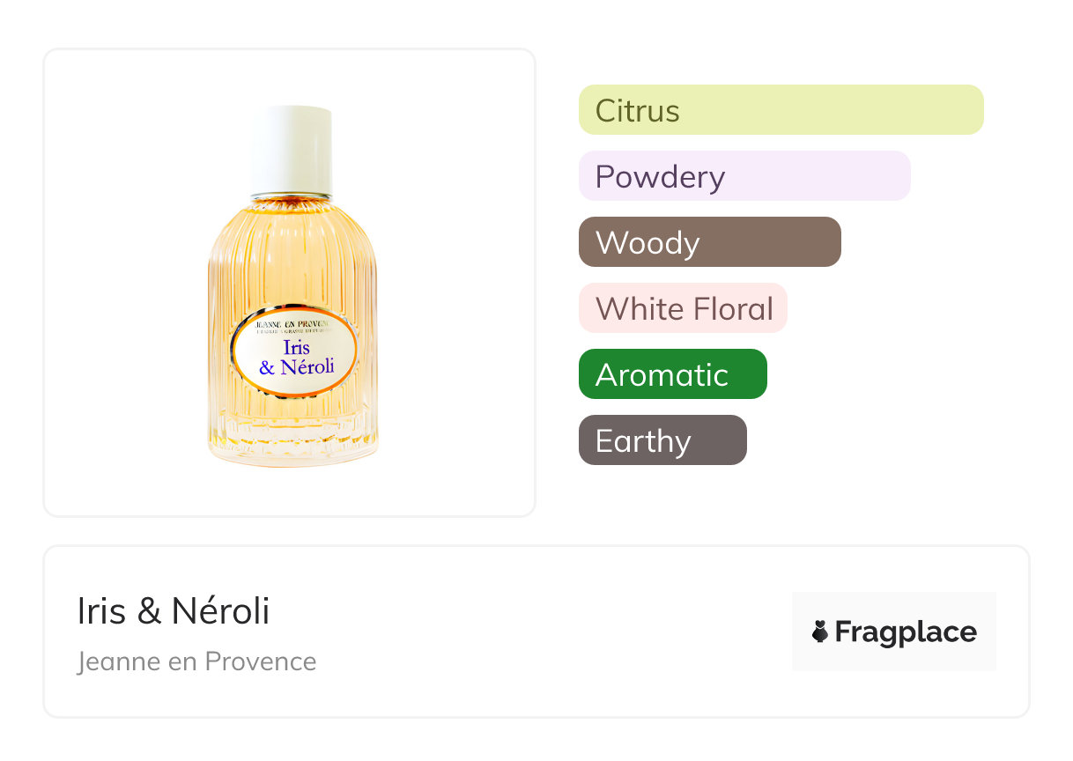Click Jeanne en Provence print on bottle label

point(294,325)
